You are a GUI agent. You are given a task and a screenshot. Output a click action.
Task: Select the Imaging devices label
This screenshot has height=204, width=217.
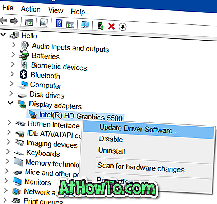52,144
